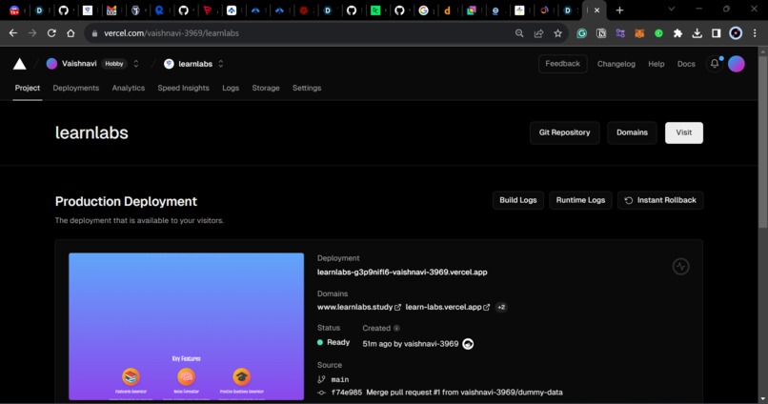The height and width of the screenshot is (404, 768).
Task: Click the Vaishnavi account avatar in breadcrumb
Action: coord(51,64)
